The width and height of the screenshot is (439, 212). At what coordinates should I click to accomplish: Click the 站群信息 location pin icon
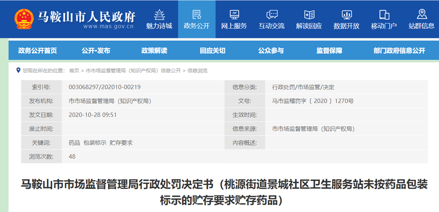[421, 15]
